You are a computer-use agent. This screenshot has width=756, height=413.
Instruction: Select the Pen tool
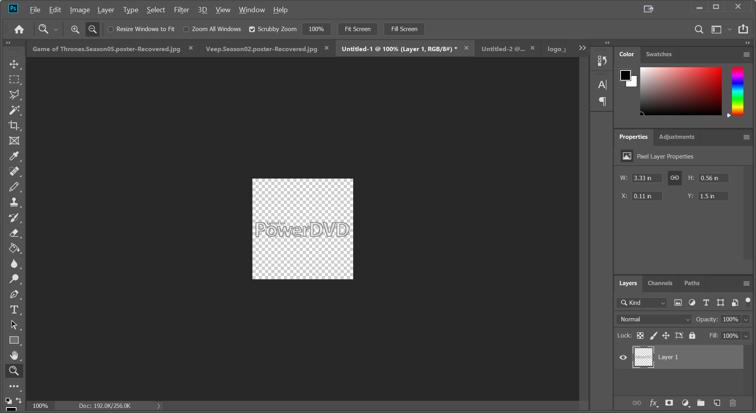coord(14,294)
